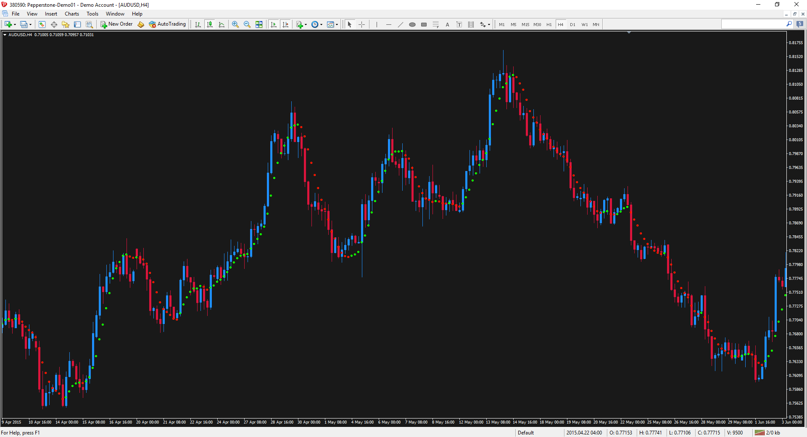
Task: Click in the toolbar search field
Action: click(754, 24)
